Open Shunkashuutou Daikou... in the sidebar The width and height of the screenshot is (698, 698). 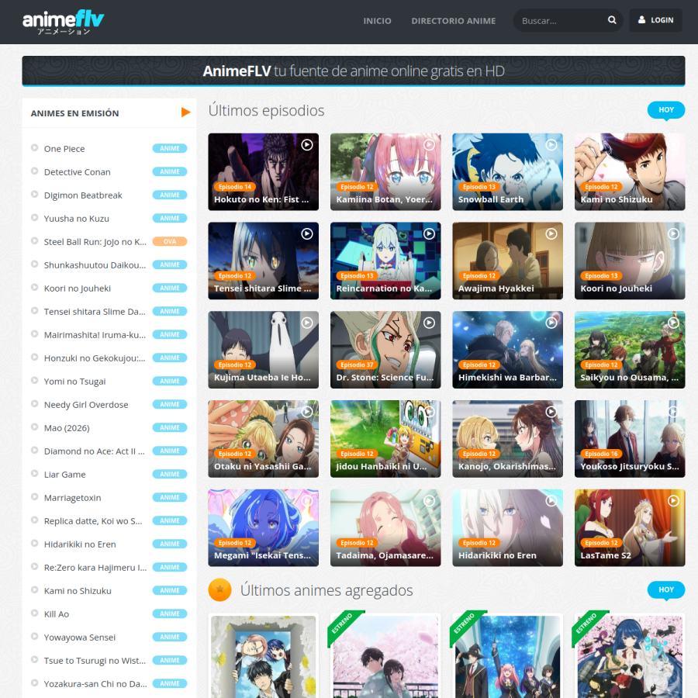tap(95, 265)
